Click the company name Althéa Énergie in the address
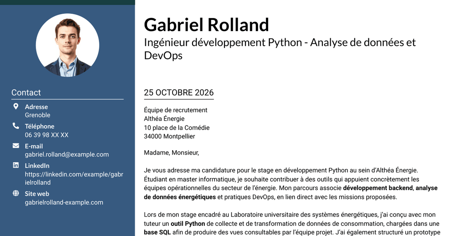This screenshot has height=236, width=450. (164, 119)
